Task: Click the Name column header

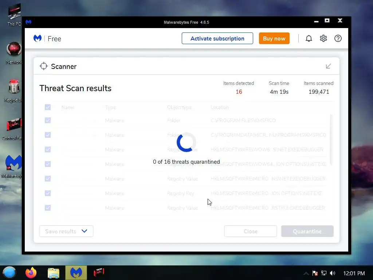Action: [68, 108]
